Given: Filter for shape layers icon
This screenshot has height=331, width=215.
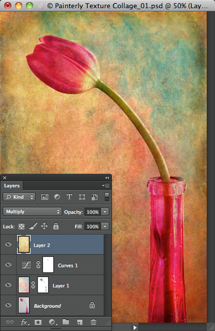Looking at the screenshot, I should [82, 197].
